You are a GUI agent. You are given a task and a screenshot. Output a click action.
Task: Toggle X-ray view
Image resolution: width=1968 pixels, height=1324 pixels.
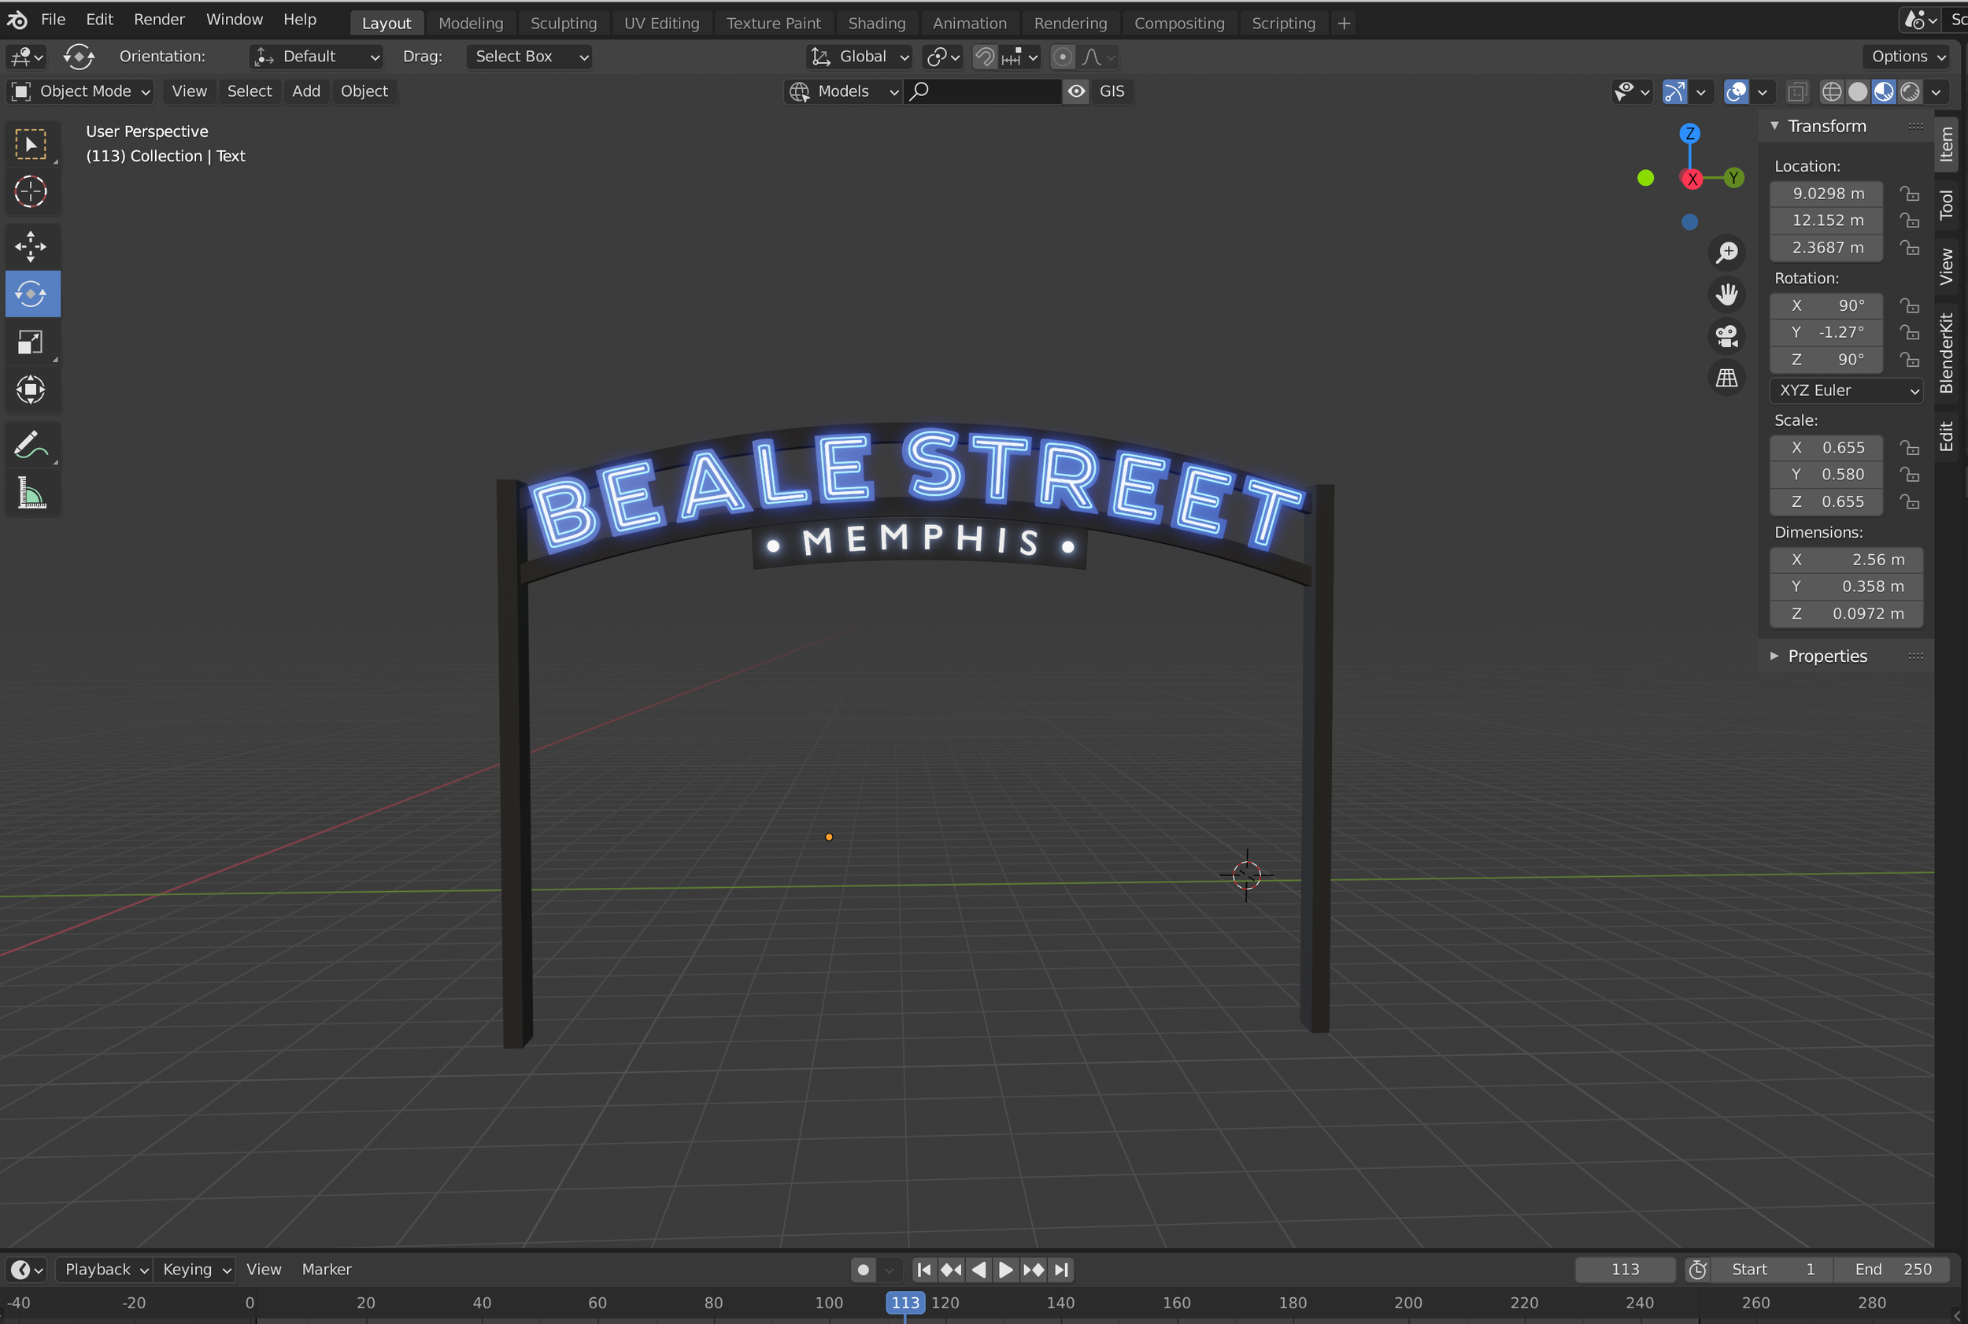coord(1797,91)
